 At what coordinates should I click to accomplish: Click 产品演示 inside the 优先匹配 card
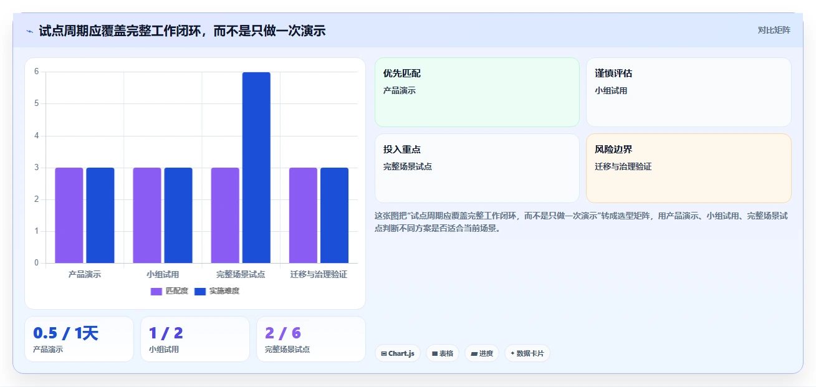point(400,91)
